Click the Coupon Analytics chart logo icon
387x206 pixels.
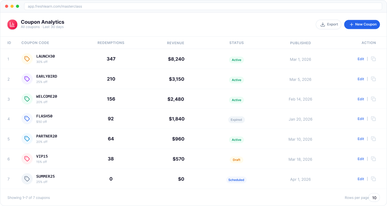(12, 24)
